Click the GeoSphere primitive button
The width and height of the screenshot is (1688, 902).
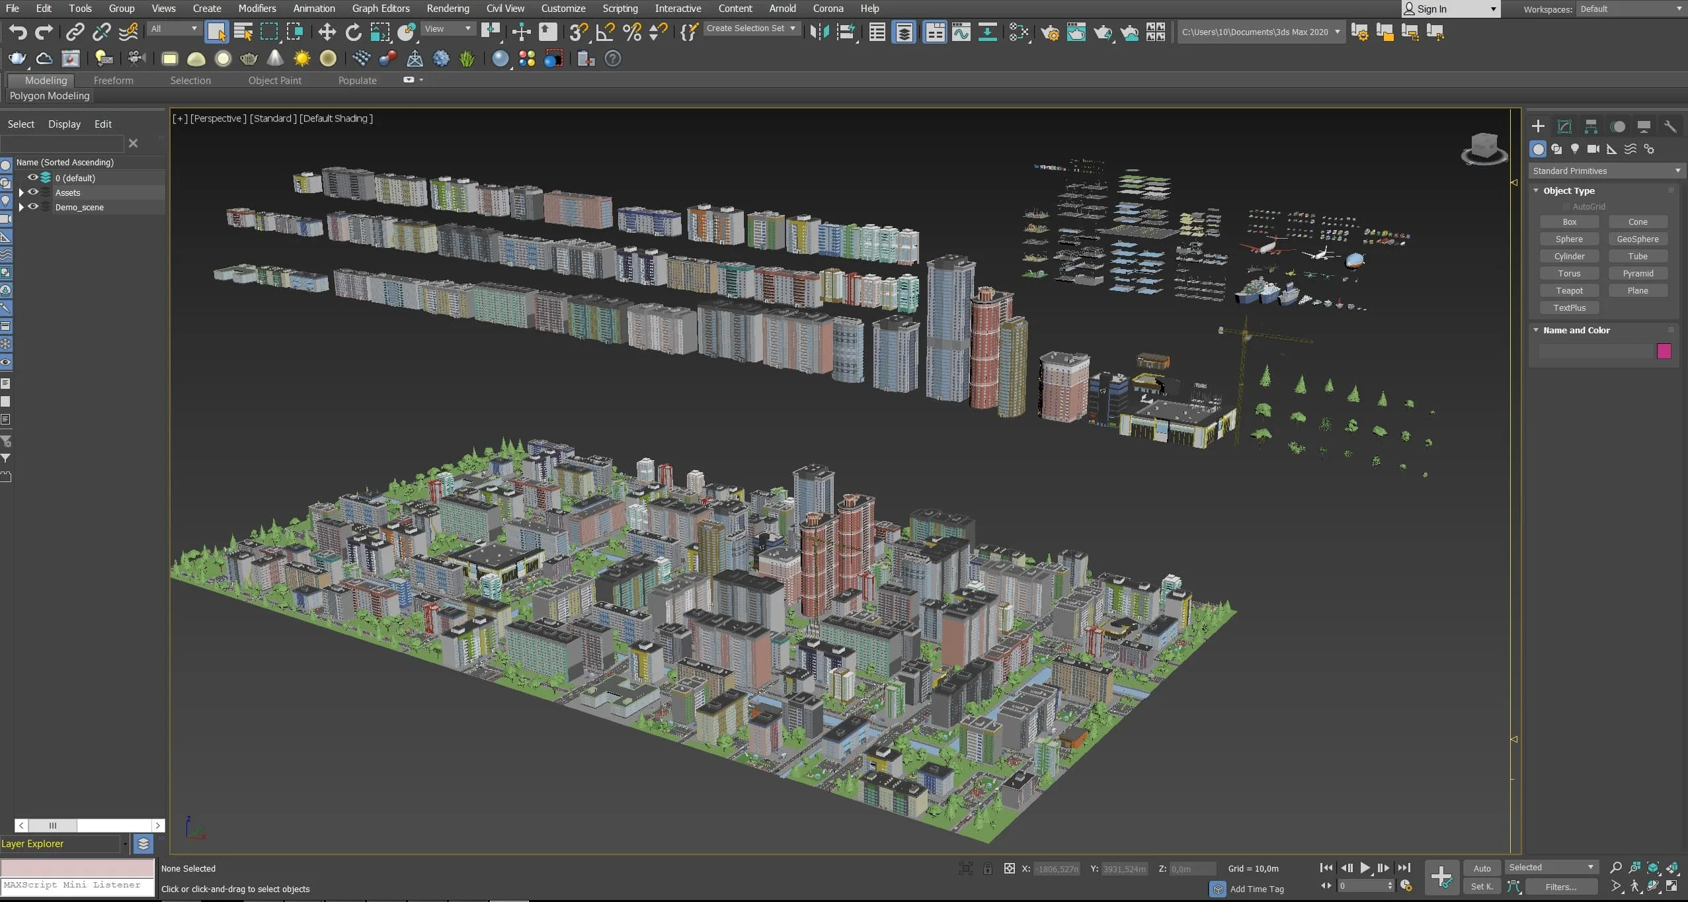coord(1637,239)
